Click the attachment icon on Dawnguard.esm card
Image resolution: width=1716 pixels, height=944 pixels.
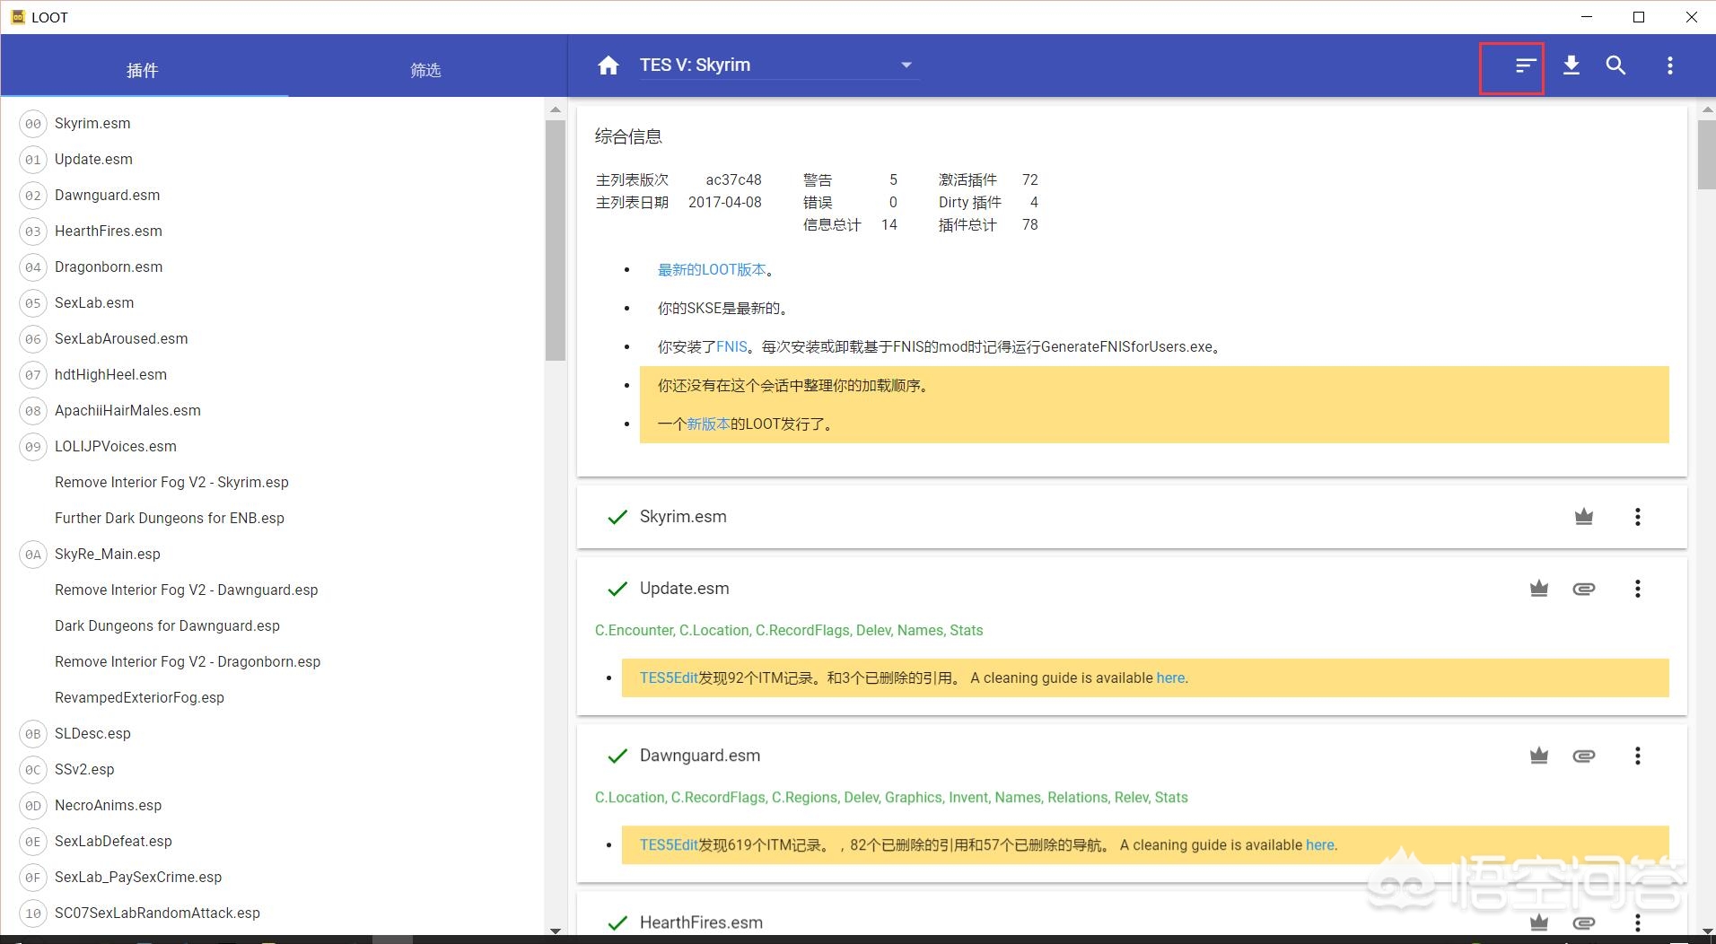pos(1584,756)
